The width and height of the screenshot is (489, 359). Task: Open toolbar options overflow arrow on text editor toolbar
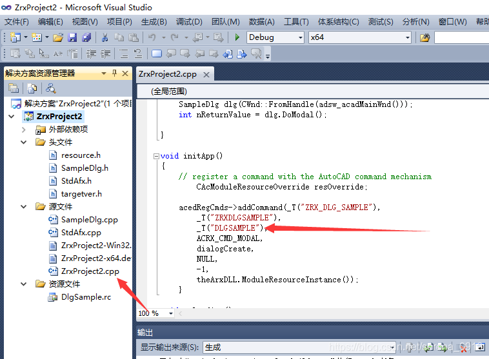[x=268, y=56]
